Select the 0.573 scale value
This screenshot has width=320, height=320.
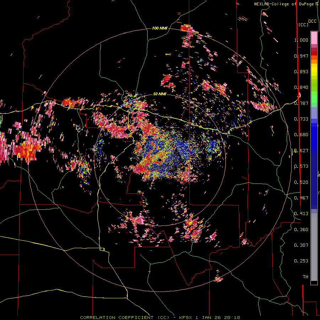301,166
